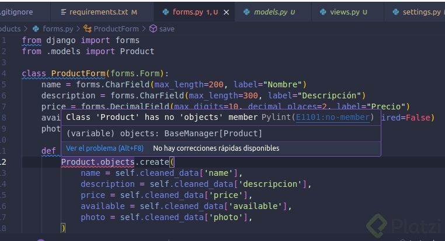Click the method cube icon before save
Screen dimensions: 445x241
click(x=153, y=29)
